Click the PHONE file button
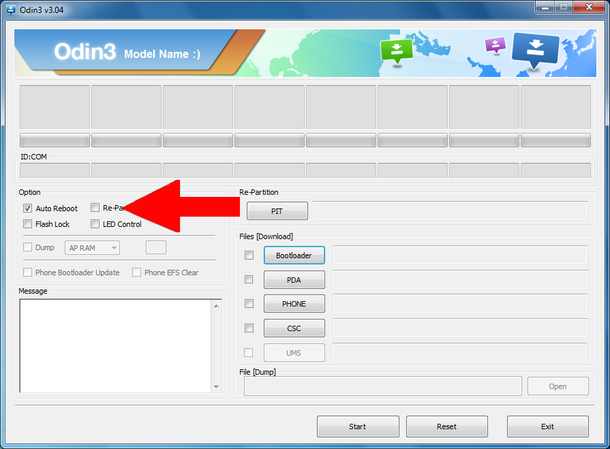Screen dimensions: 610x449 294,304
